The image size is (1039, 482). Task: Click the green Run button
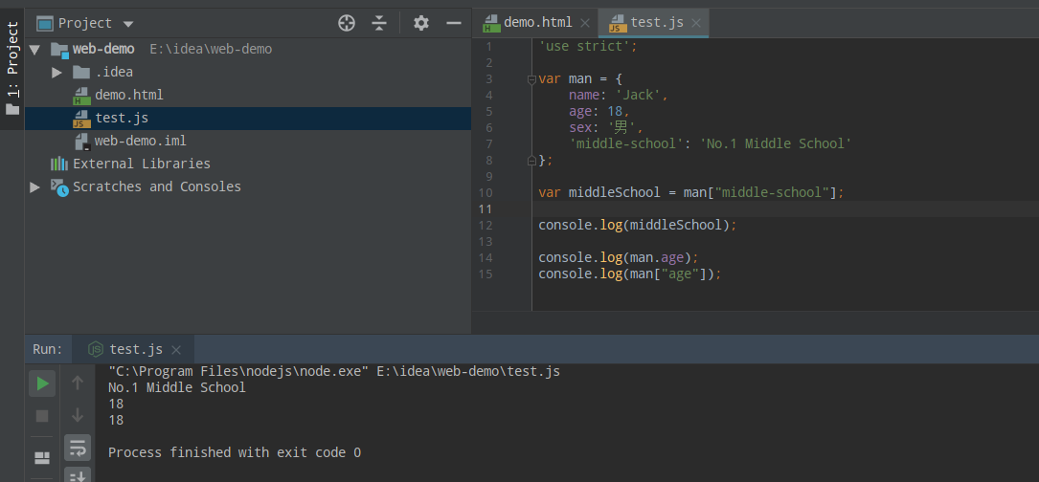42,383
